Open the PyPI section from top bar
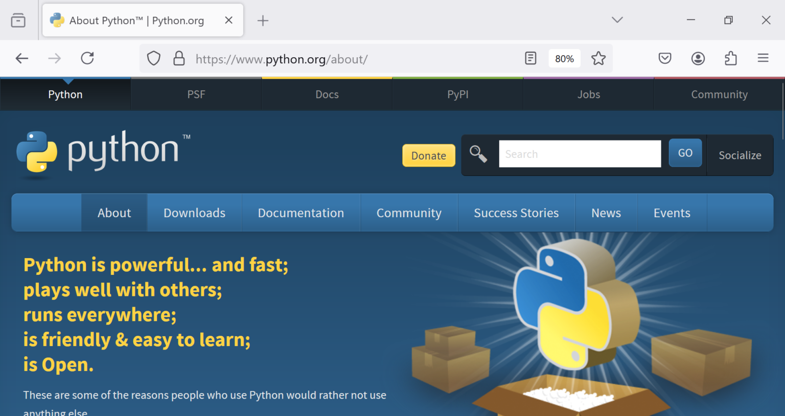 457,94
